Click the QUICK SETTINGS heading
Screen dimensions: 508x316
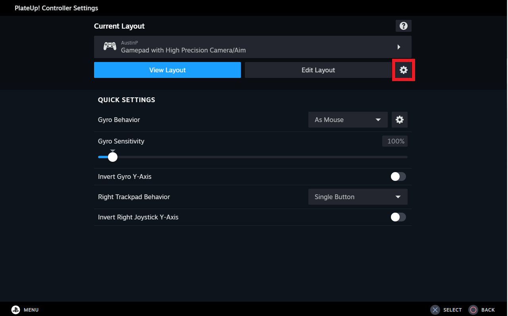[x=127, y=100]
